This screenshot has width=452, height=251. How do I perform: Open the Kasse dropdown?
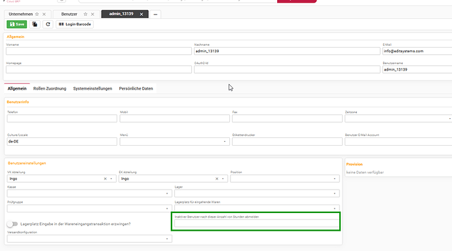click(x=89, y=193)
